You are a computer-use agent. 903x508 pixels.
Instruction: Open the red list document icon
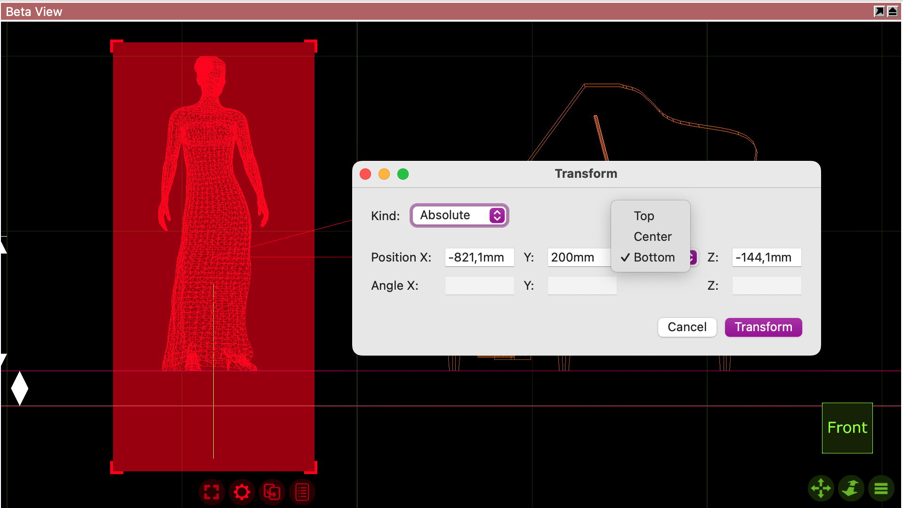point(302,492)
